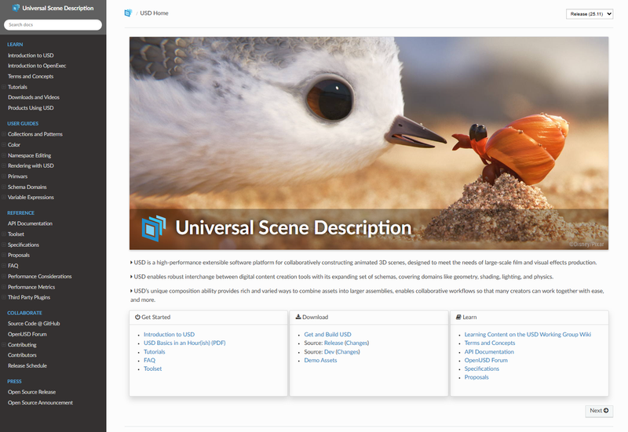Follow the Get and Build USD link
Viewport: 628px width, 432px height.
[x=327, y=335]
